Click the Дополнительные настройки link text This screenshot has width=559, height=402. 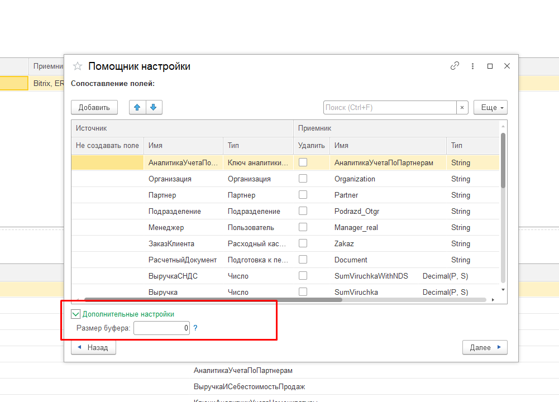coord(128,314)
